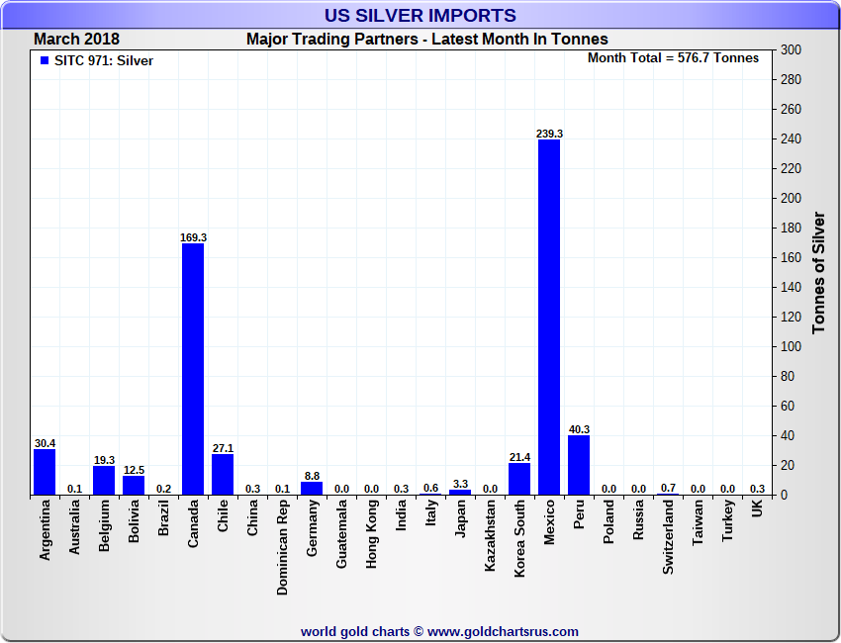
Task: Click the Mexico bar in the chart
Action: coord(549,317)
